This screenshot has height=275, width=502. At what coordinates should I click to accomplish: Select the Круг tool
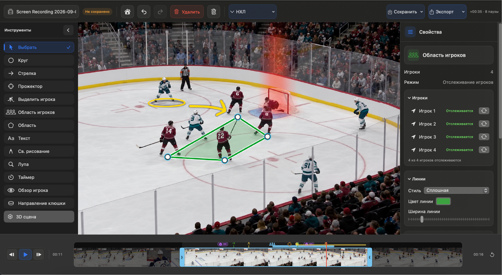(x=39, y=60)
